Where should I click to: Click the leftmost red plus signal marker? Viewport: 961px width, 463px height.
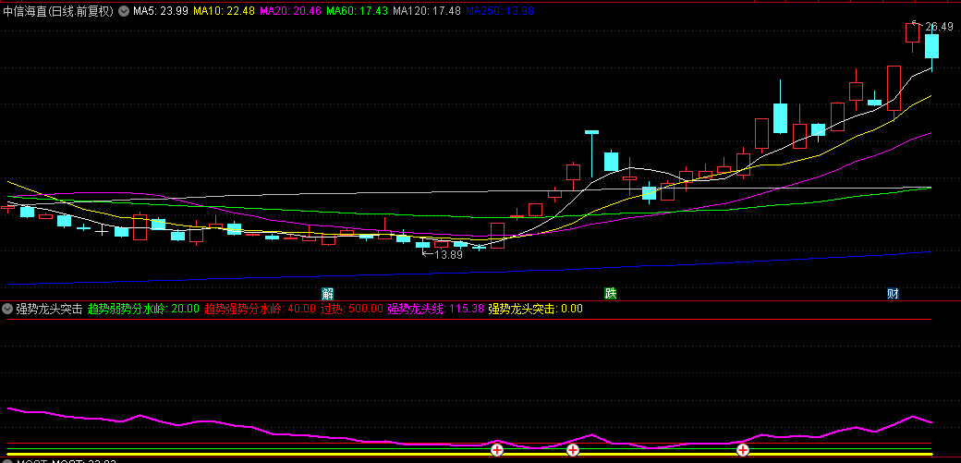click(x=497, y=451)
